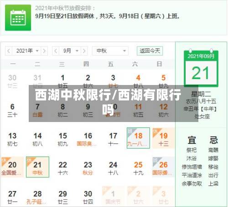228x207 pixels.
Task: Open the 2021年 year dropdown
Action: (x=26, y=51)
